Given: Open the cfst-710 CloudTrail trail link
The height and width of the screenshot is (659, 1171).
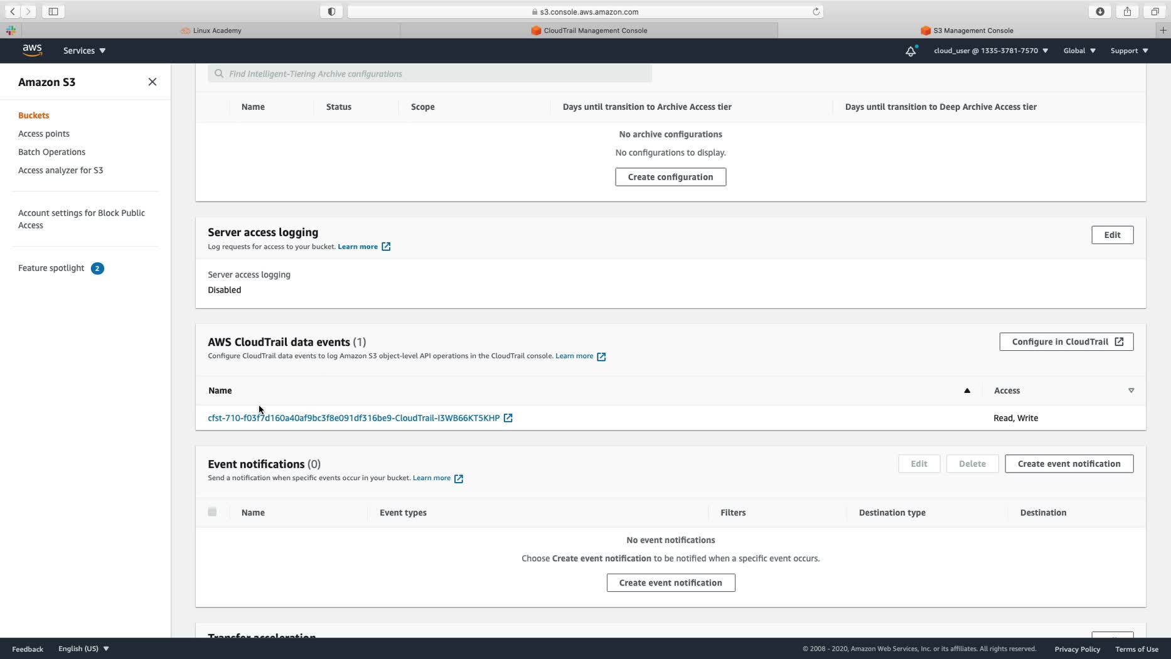Looking at the screenshot, I should tap(354, 418).
